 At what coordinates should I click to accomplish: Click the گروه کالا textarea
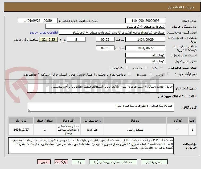click(101, 107)
